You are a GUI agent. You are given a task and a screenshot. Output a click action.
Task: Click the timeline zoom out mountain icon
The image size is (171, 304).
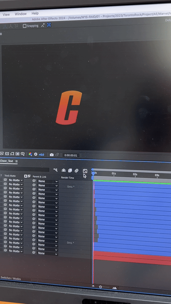click(93, 286)
